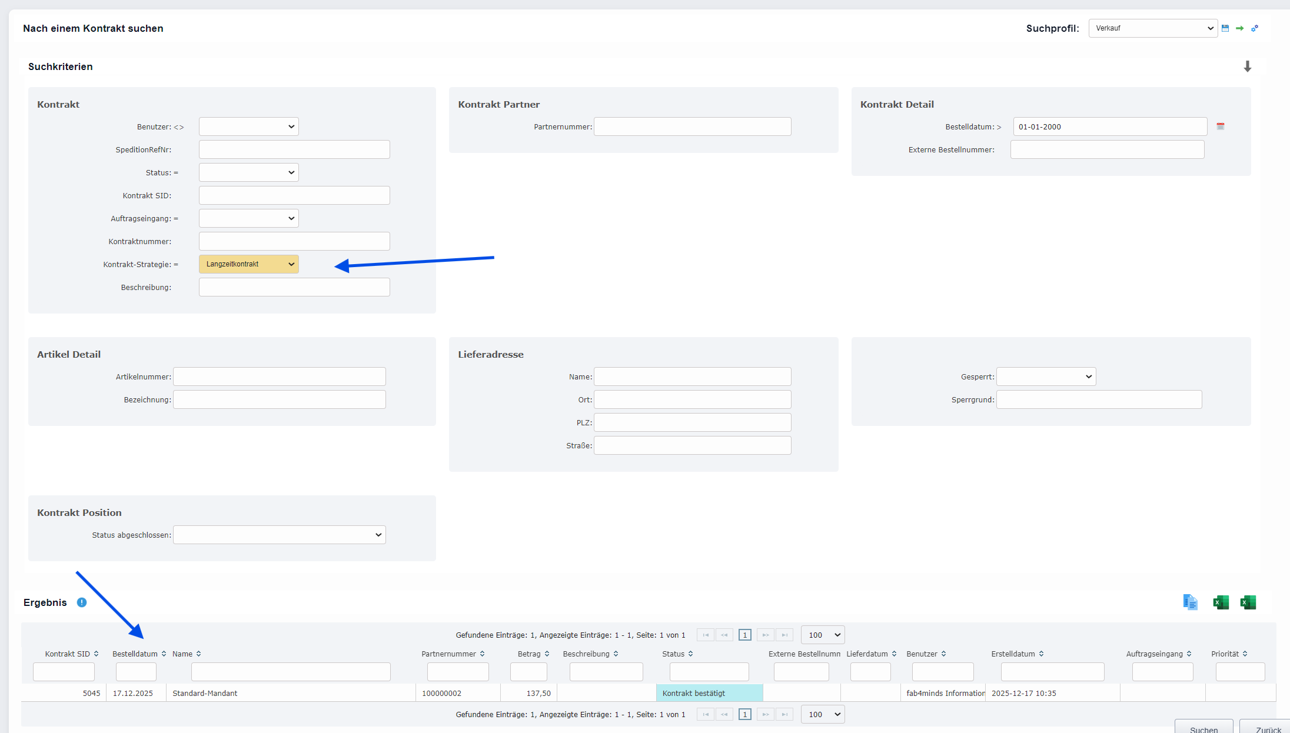This screenshot has height=733, width=1290.
Task: Click the rightmost Excel export icon
Action: pos(1248,602)
